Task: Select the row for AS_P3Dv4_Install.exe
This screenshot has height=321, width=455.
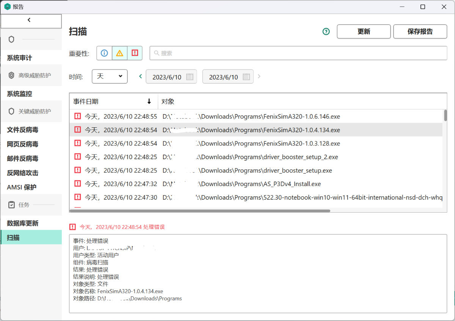Action: tap(256, 184)
